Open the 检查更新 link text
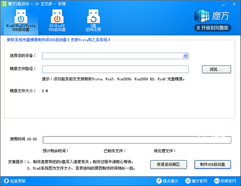241x186 pixels. [18, 181]
